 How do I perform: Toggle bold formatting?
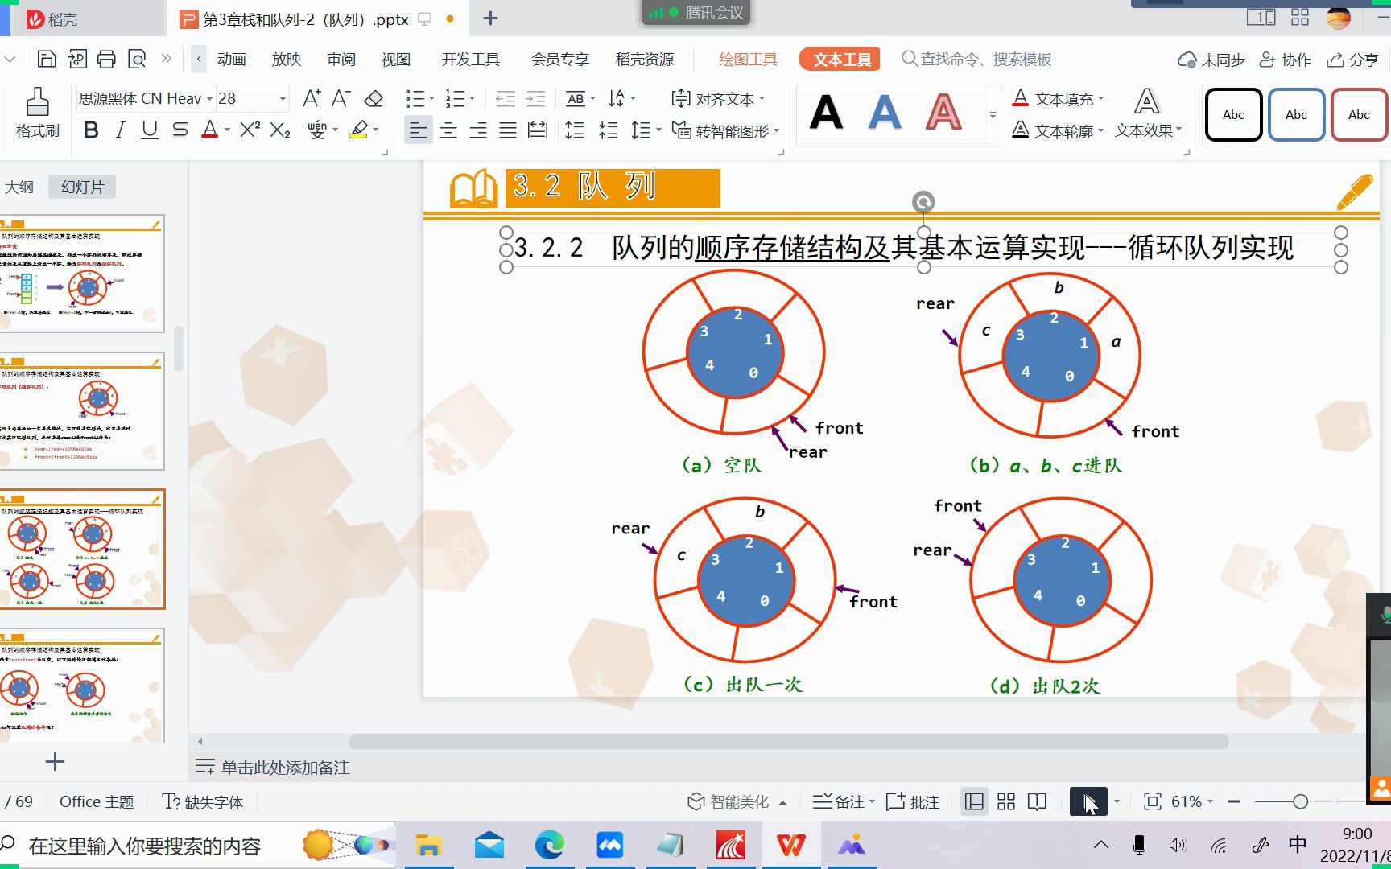click(90, 130)
